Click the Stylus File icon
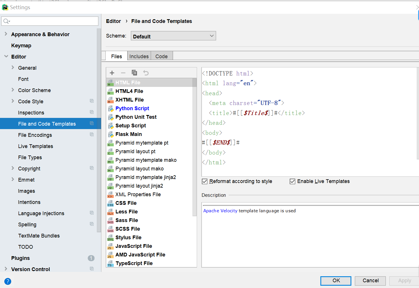The image size is (419, 288). pos(111,238)
